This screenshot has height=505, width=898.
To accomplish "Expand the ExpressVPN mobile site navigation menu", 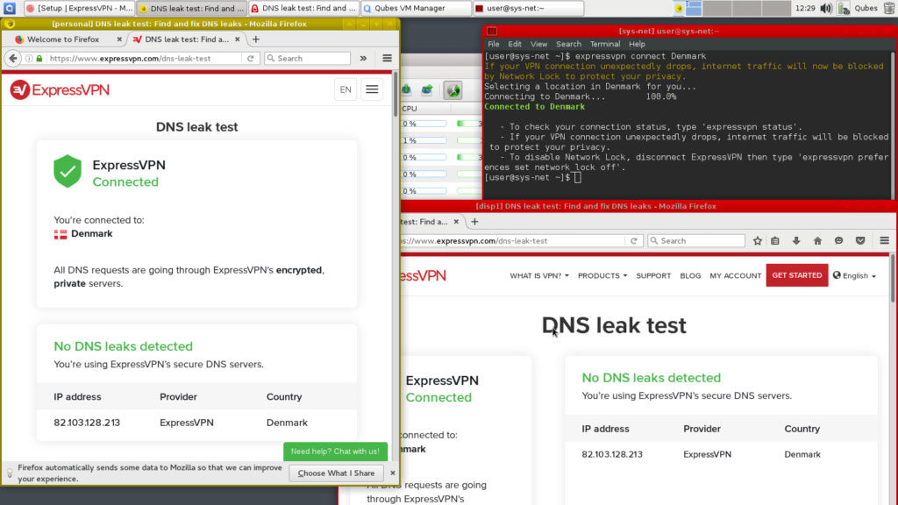I will (372, 90).
